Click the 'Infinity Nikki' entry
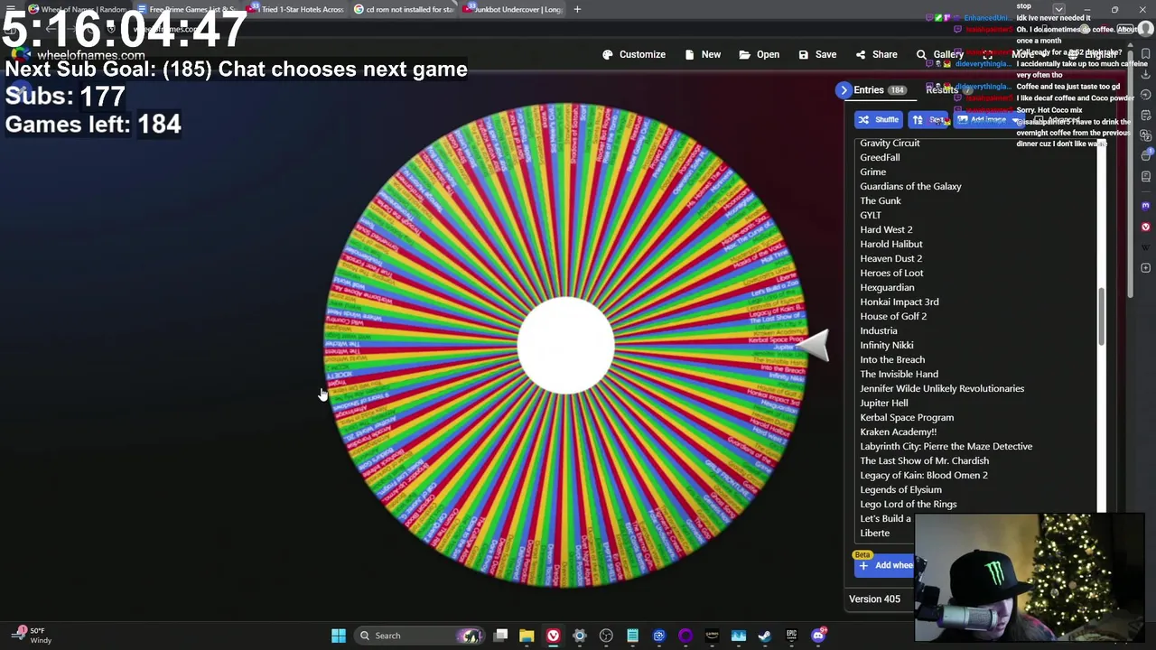1156x650 pixels. [887, 345]
